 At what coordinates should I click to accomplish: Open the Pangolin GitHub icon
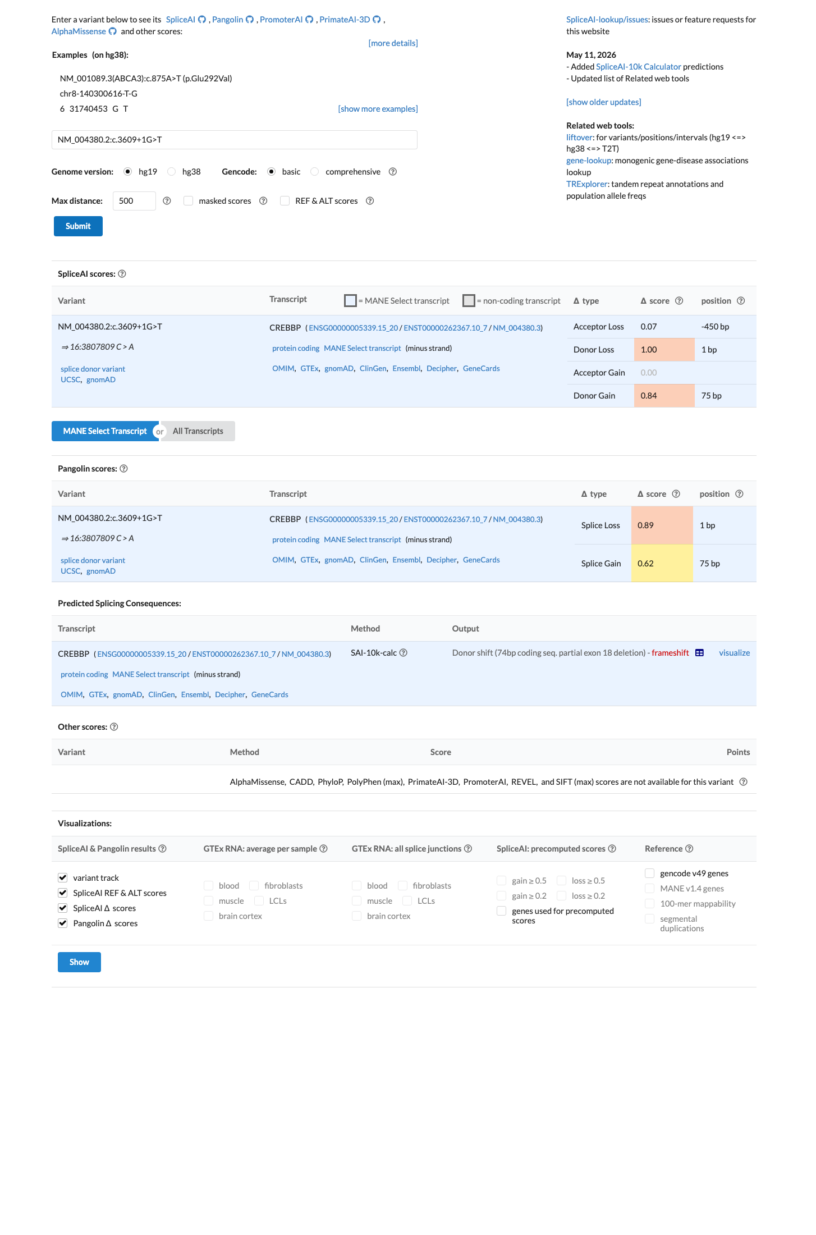[x=250, y=20]
